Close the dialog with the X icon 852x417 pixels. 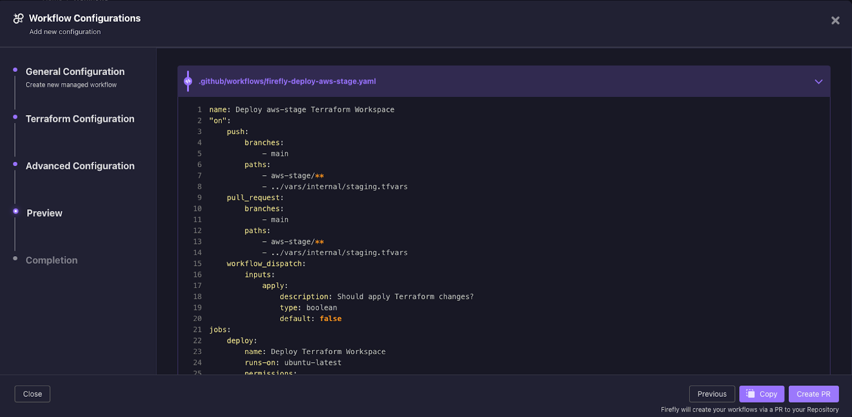(x=835, y=20)
